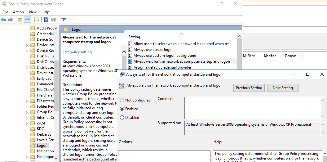Click the iSCSI folder icon in tree
This screenshot has width=327, height=162.
[x=32, y=123]
